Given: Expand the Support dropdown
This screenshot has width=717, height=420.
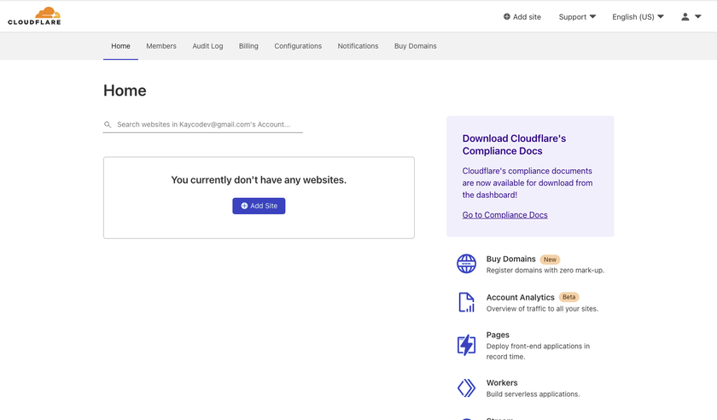Looking at the screenshot, I should [577, 17].
